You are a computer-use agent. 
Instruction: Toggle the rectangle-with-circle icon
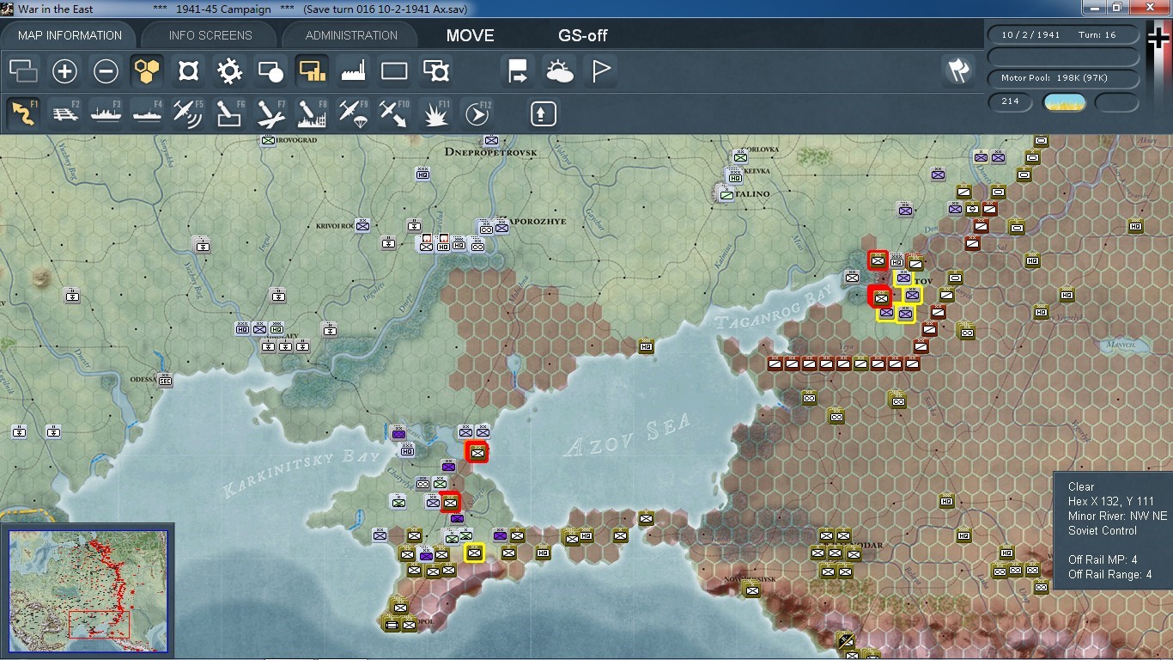point(270,71)
